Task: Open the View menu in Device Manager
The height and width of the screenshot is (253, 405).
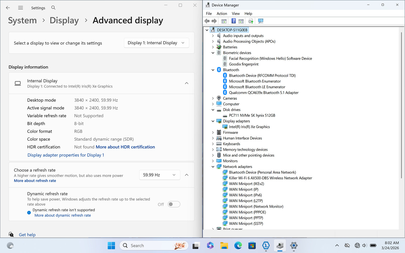Action: click(x=236, y=14)
